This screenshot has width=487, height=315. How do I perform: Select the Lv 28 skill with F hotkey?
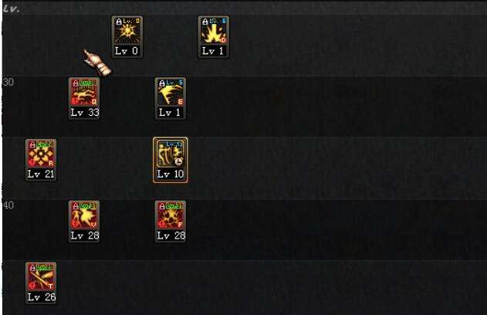171,215
